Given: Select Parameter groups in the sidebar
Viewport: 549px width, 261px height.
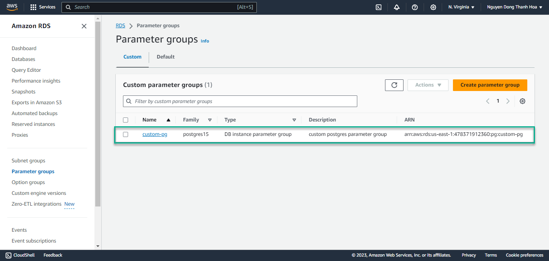Looking at the screenshot, I should pos(33,172).
